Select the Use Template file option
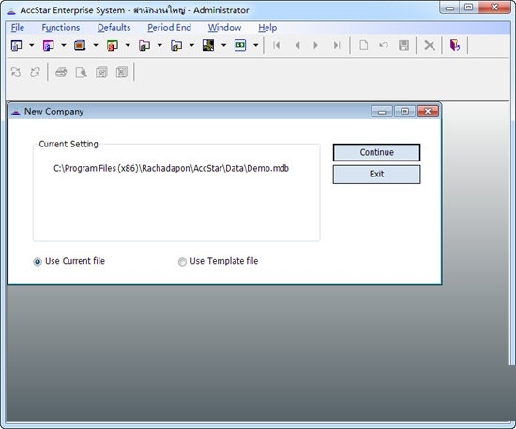Screen dimensions: 516x429 (218, 261)
